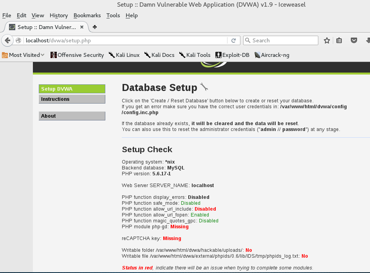Viewport: 370px width, 273px height.
Task: Click the Setup Check heading
Action: point(147,149)
